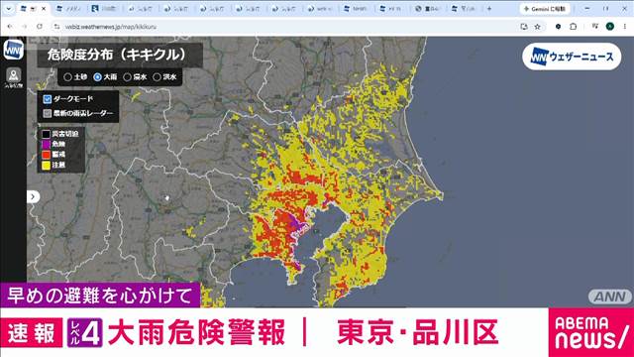Screen dimensions: 634x357
Task: Click the purple 危険 legend swatch
Action: point(47,144)
